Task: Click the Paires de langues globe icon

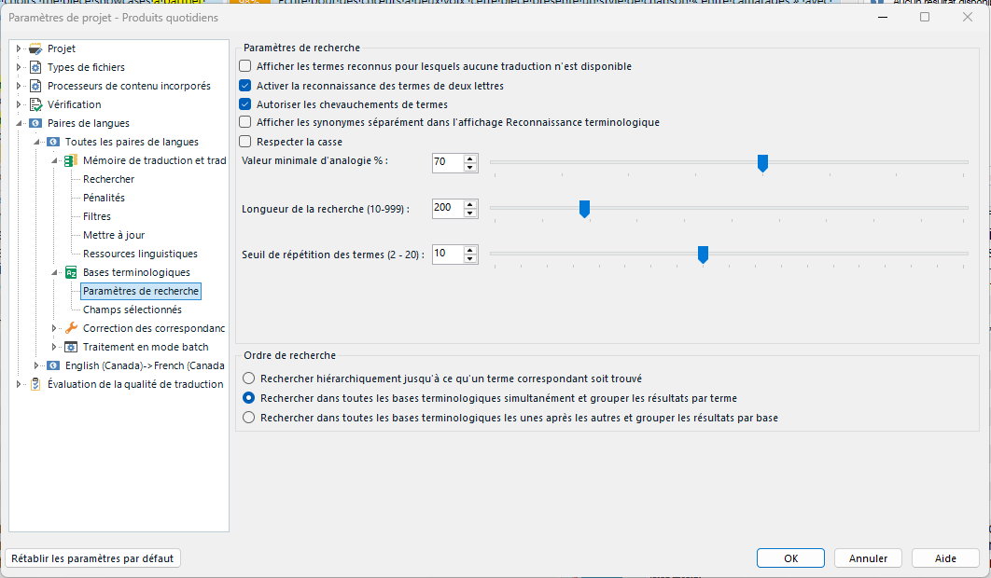Action: (x=34, y=123)
